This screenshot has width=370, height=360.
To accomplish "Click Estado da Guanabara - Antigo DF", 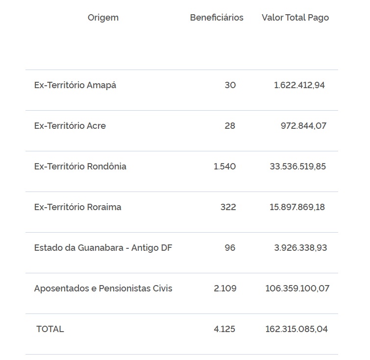I will point(103,248).
